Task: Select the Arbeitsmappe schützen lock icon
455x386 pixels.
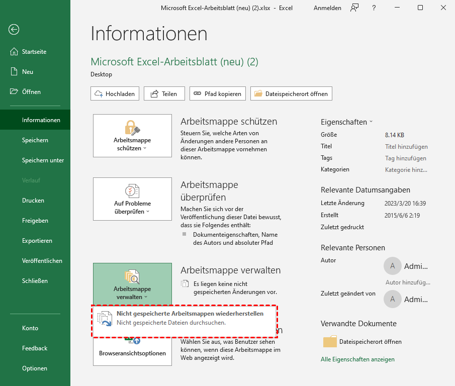Action: pos(132,128)
